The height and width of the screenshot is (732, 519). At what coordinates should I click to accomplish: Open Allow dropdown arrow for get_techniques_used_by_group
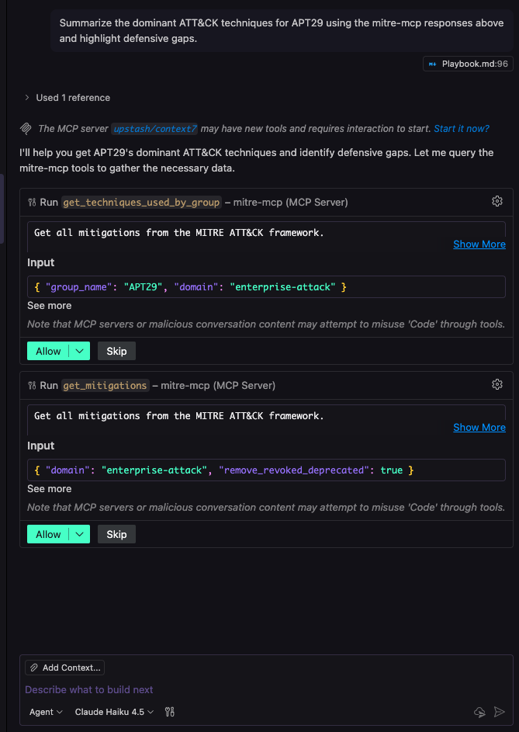tap(80, 351)
